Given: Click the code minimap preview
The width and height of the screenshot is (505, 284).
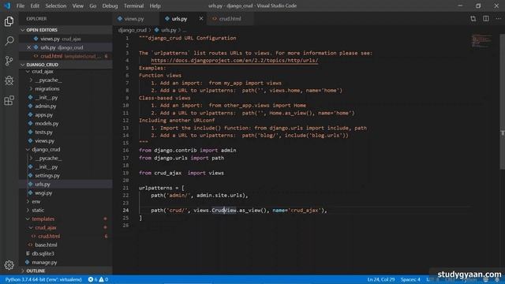Looking at the screenshot, I should (x=482, y=41).
